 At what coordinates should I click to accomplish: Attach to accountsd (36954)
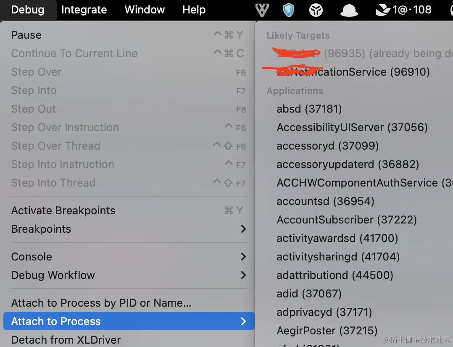click(x=354, y=201)
